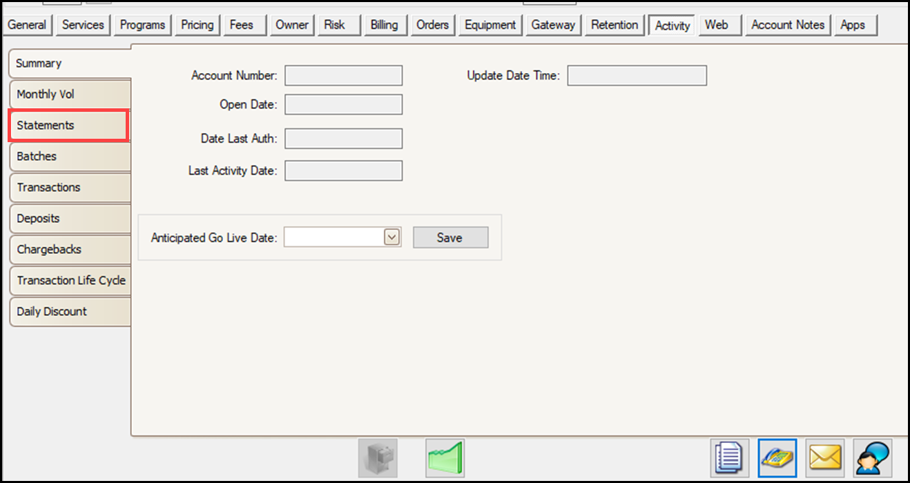Viewport: 910px width, 483px height.
Task: Switch to the Pricing top tab
Action: (197, 25)
